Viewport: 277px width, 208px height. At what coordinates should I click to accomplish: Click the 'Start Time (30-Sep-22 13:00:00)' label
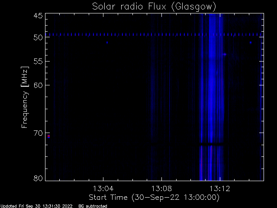[154, 198]
